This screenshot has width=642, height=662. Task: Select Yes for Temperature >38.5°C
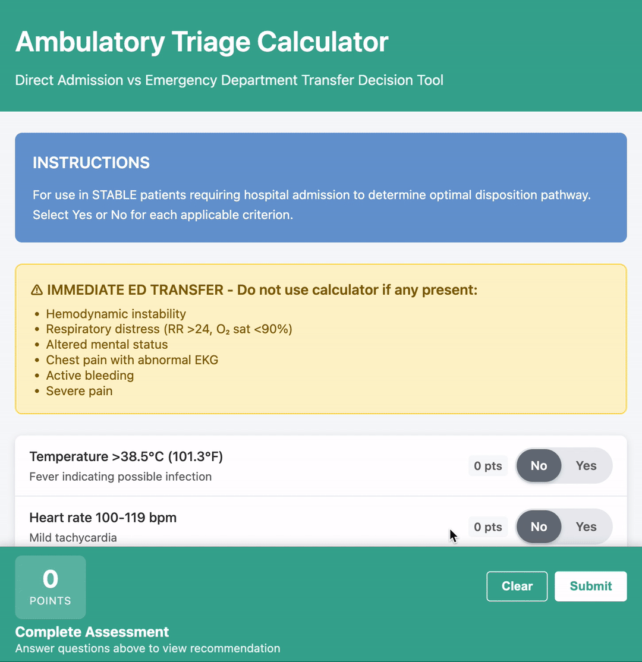point(586,466)
